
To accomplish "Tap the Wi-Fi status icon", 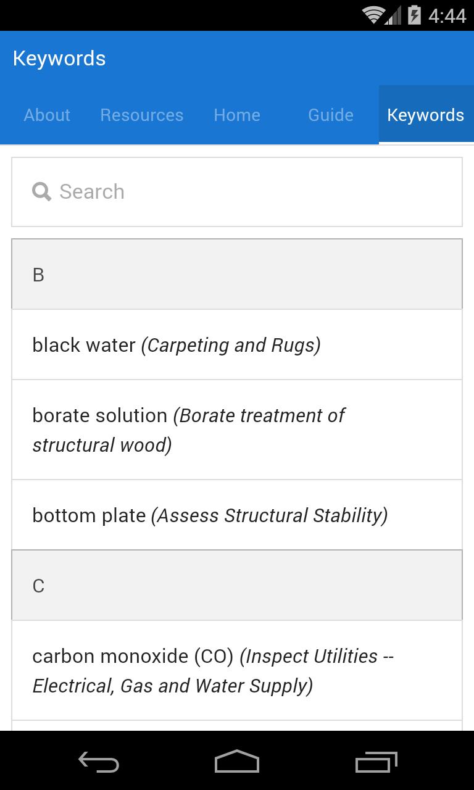I will point(373,15).
